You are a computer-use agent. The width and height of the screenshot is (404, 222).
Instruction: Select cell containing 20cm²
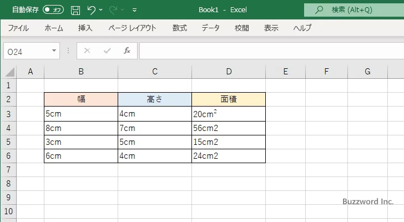point(229,114)
